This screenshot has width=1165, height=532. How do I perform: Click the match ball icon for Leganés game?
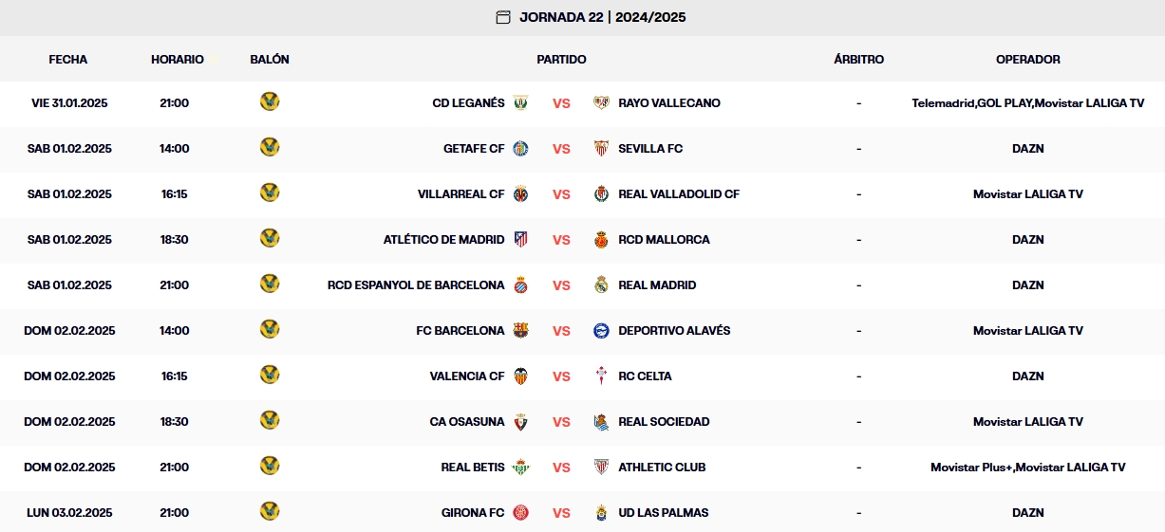[270, 101]
